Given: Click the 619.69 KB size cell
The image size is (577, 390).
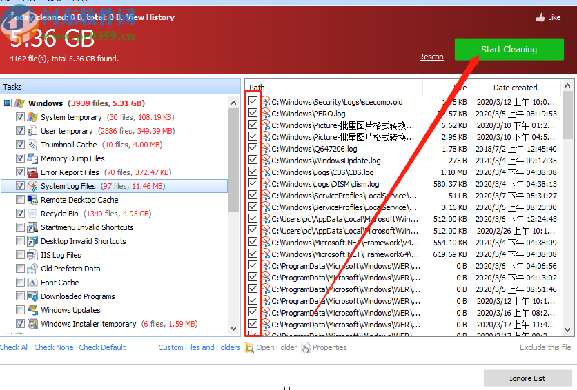Looking at the screenshot, I should pos(450,254).
